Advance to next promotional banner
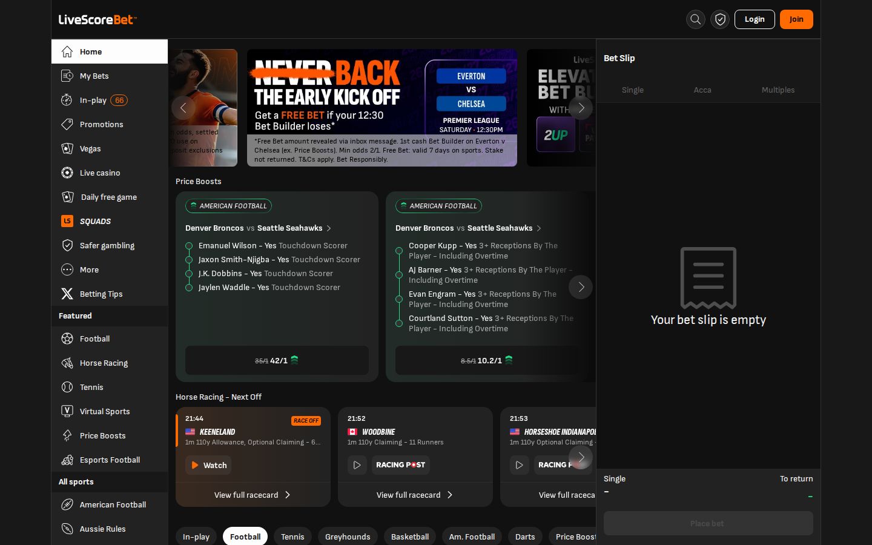 point(581,108)
